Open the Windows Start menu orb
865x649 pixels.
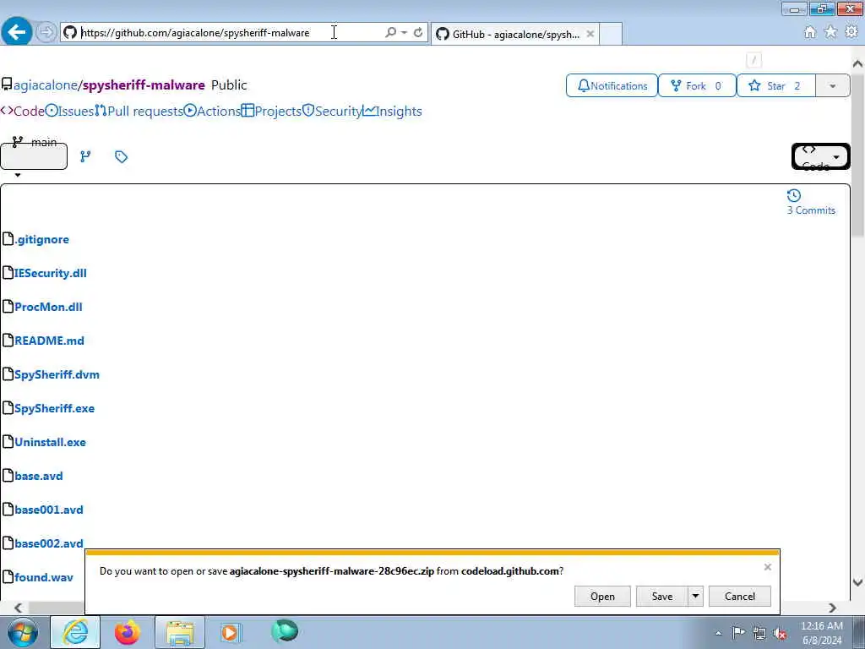23,632
